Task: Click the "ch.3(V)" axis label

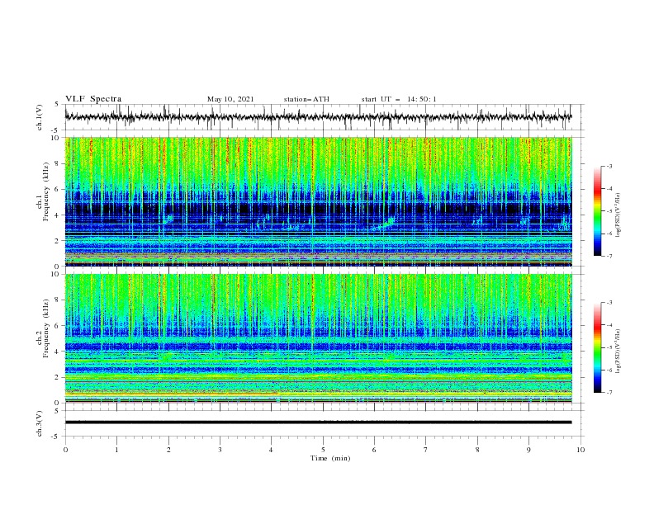Action: [x=40, y=423]
